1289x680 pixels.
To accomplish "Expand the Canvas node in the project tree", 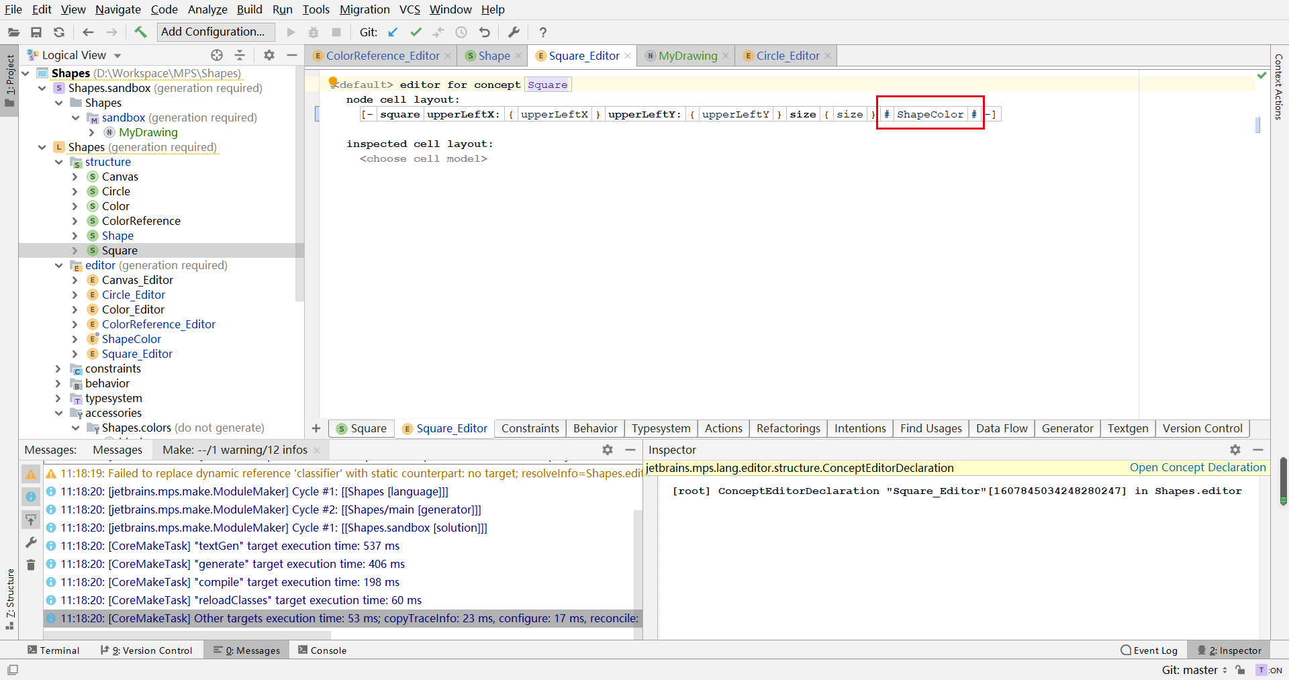I will (x=75, y=177).
